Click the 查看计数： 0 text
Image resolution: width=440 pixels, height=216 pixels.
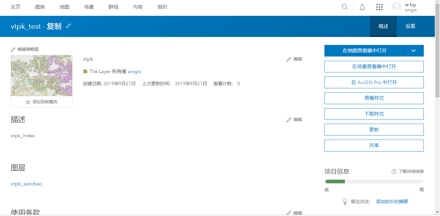tap(227, 84)
